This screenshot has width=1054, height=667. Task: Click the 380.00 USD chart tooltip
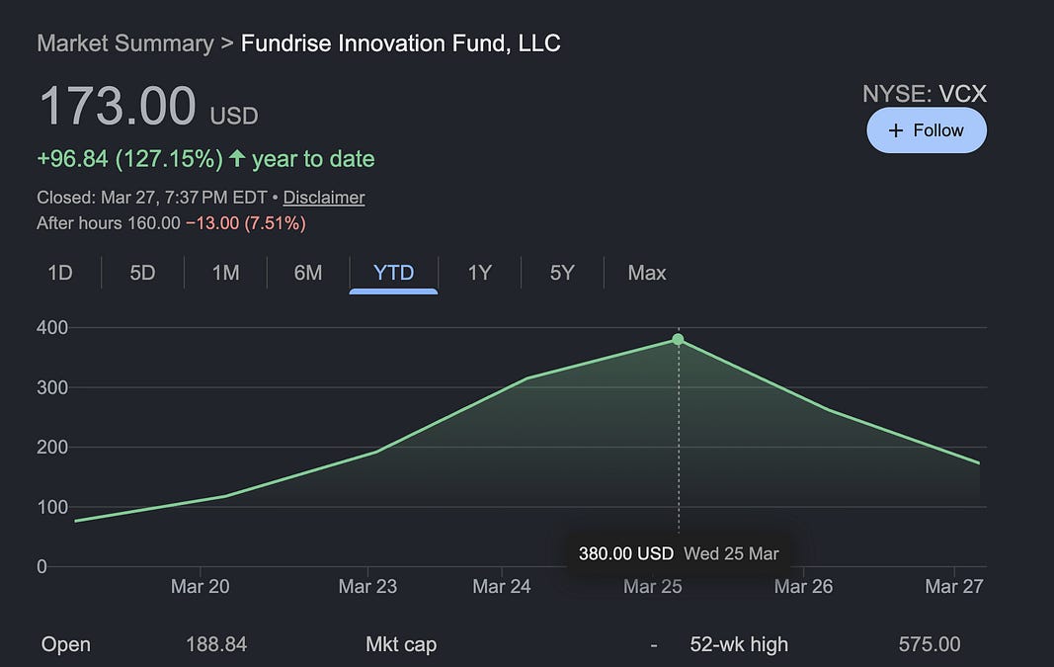[x=679, y=554]
